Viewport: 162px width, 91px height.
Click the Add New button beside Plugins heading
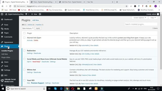point(35,20)
